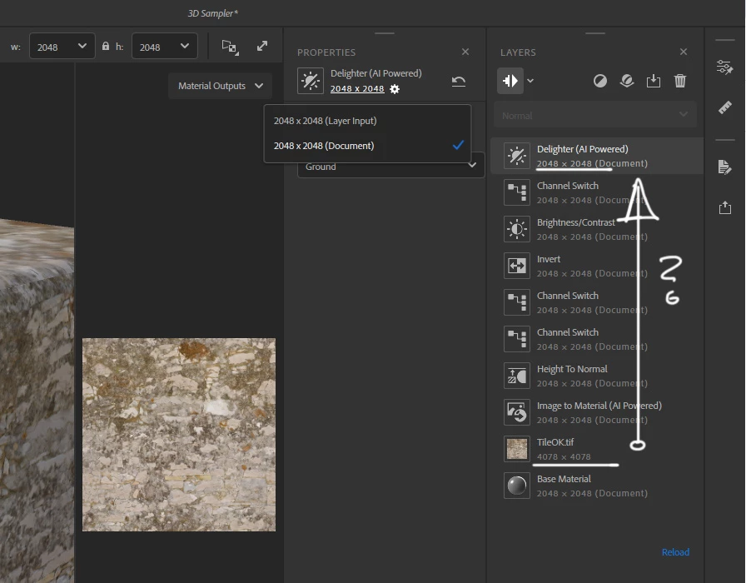Viewport: 746px width, 583px height.
Task: Select 2048 x 2048 (Layer Input) option
Action: pos(367,121)
